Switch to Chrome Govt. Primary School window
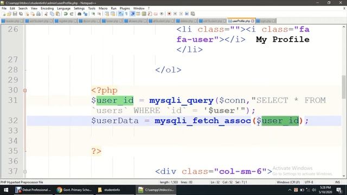 (x=74, y=190)
